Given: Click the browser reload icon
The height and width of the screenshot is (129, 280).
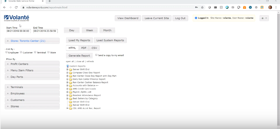Looking at the screenshot, I should 16,8.
